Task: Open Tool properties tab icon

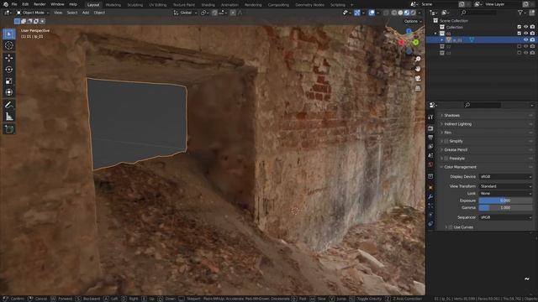Action: 430,117
